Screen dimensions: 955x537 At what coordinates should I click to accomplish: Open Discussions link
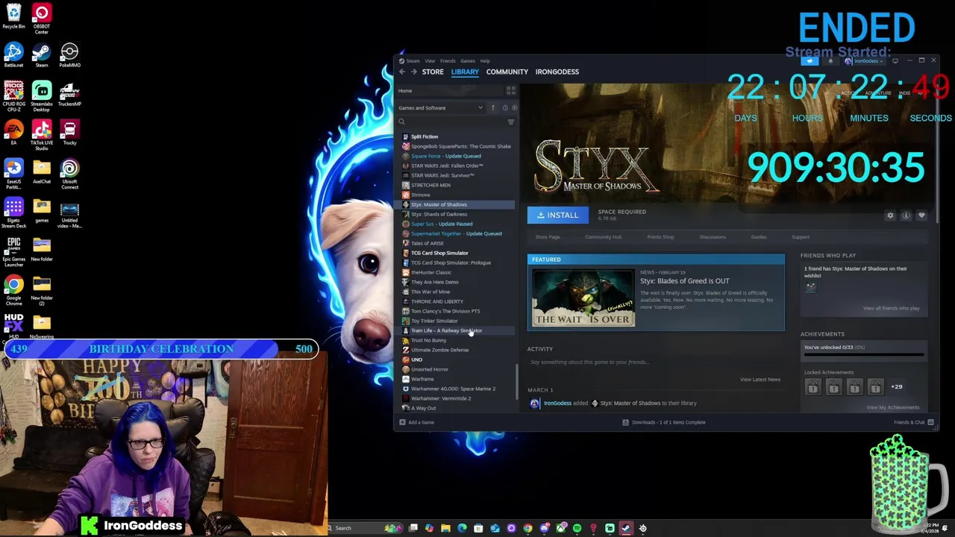click(x=713, y=237)
